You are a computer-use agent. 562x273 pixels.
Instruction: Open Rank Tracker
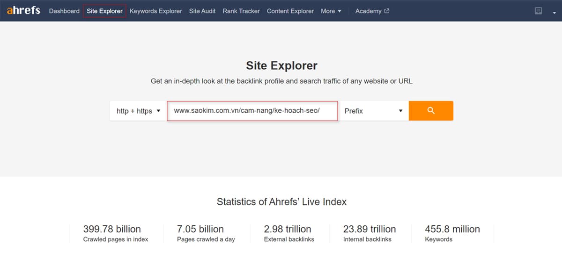coord(241,11)
